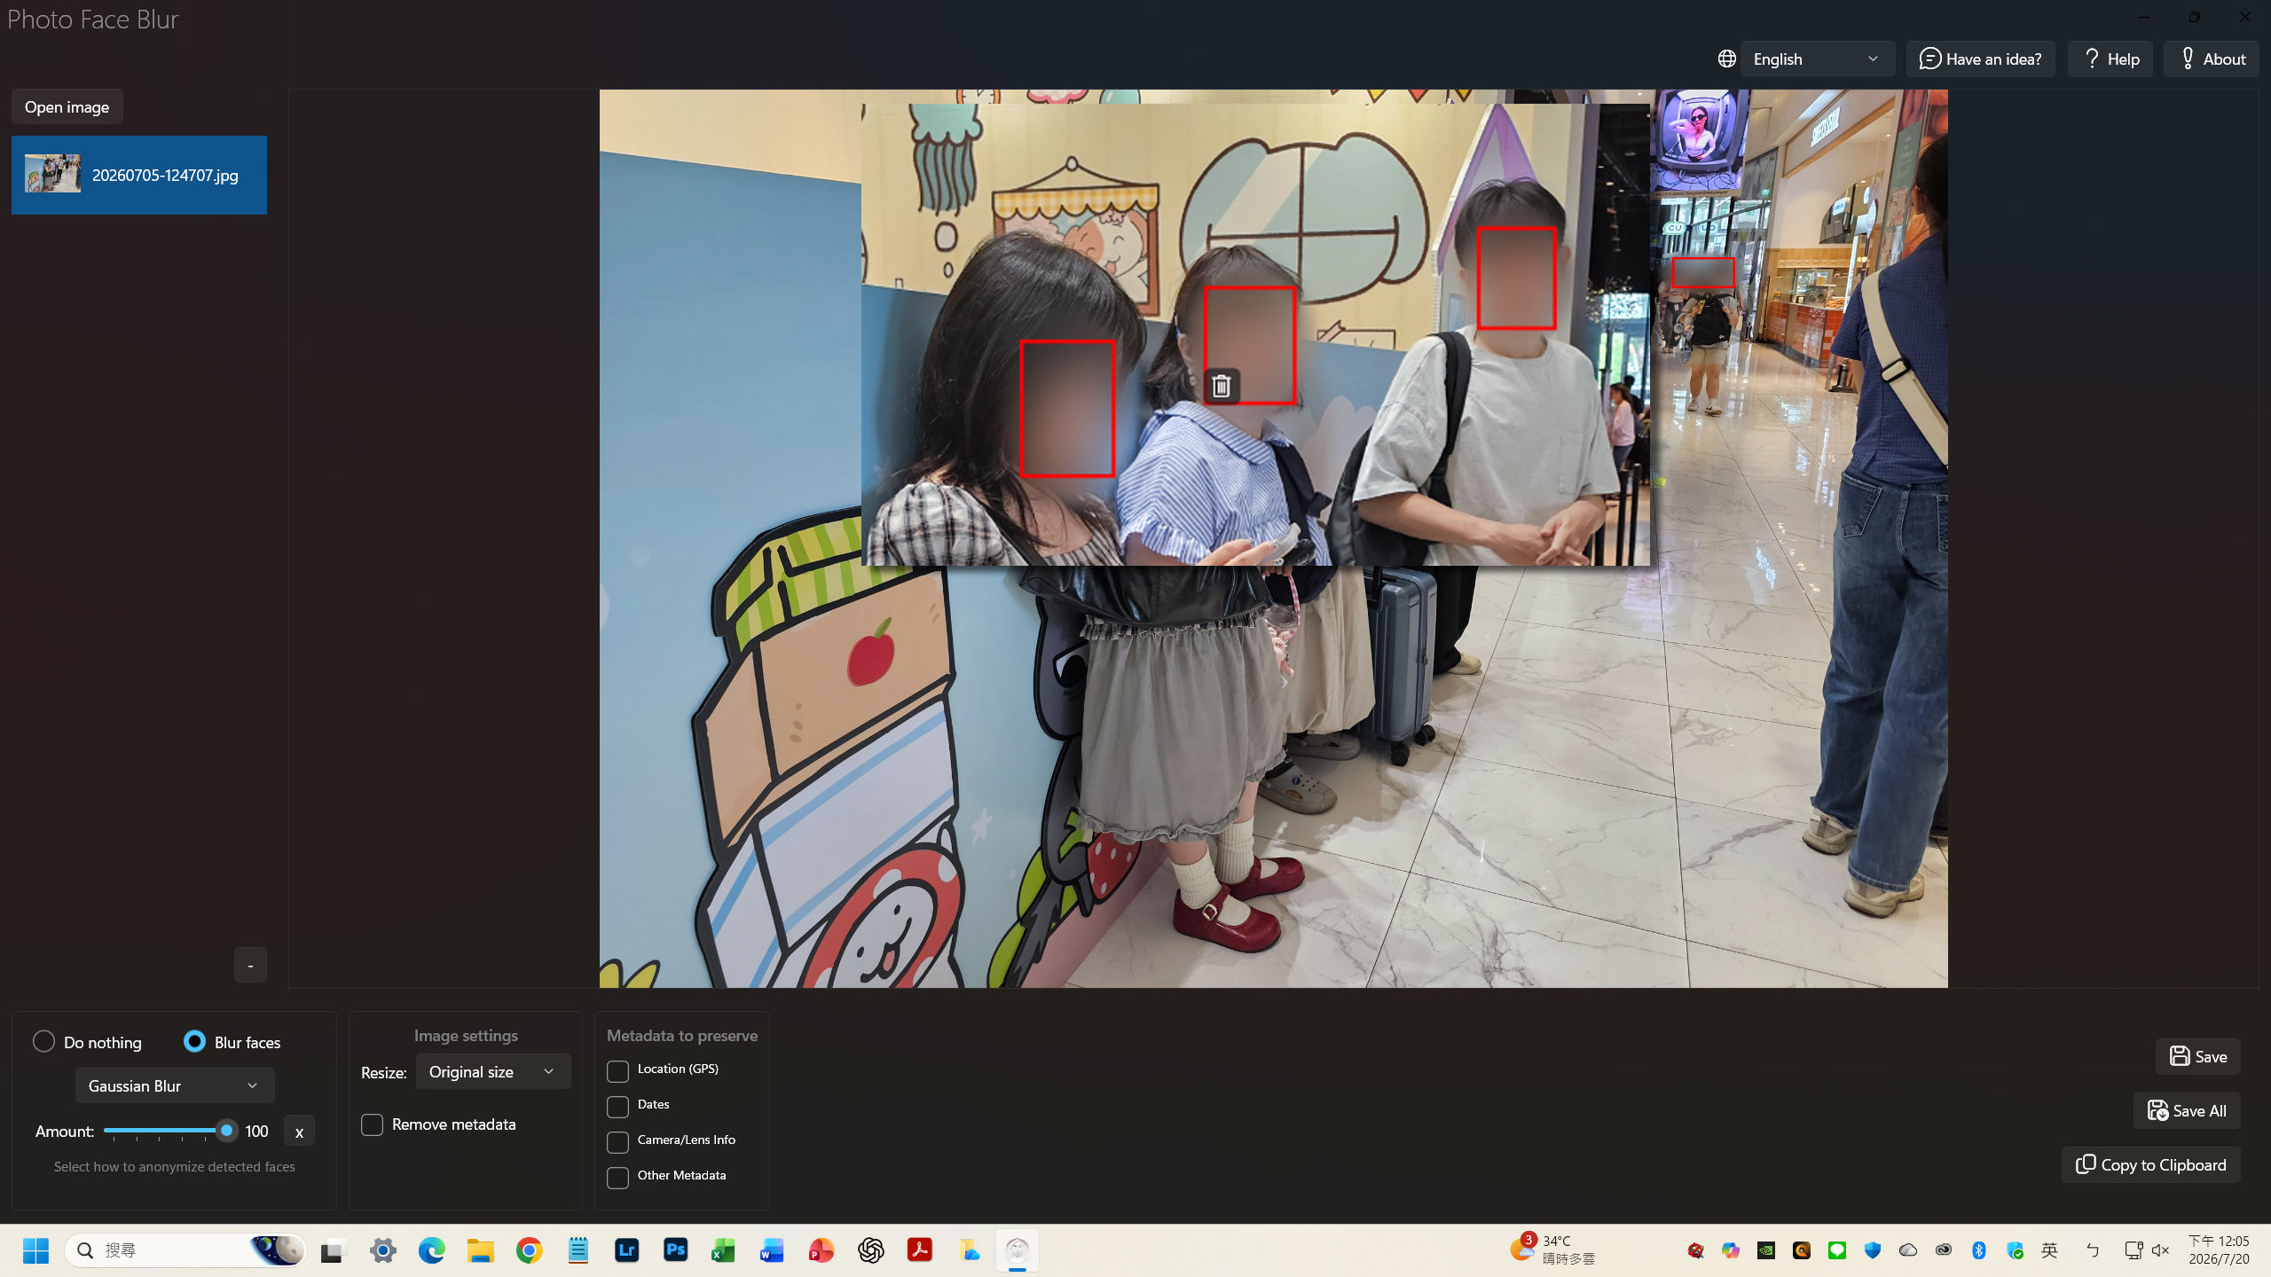Screen dimensions: 2271x1277
Task: Click the Bluetooth tray icon
Action: pyautogui.click(x=1978, y=1250)
